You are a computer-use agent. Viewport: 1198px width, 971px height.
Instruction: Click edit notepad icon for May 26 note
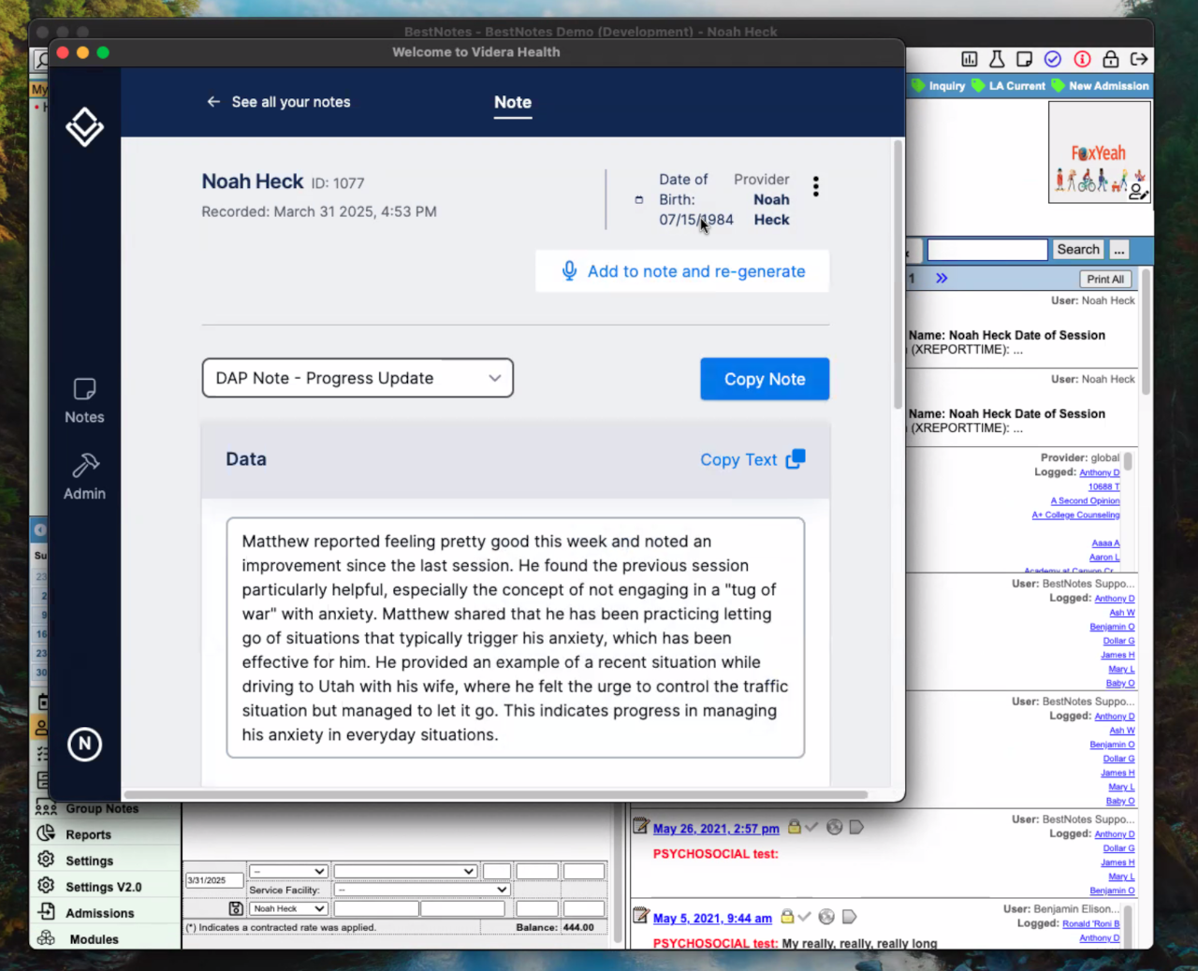tap(641, 826)
